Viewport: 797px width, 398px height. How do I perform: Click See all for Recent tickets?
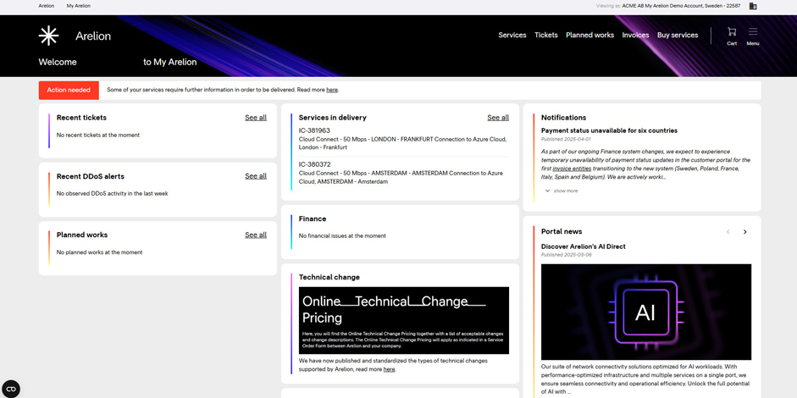[256, 118]
